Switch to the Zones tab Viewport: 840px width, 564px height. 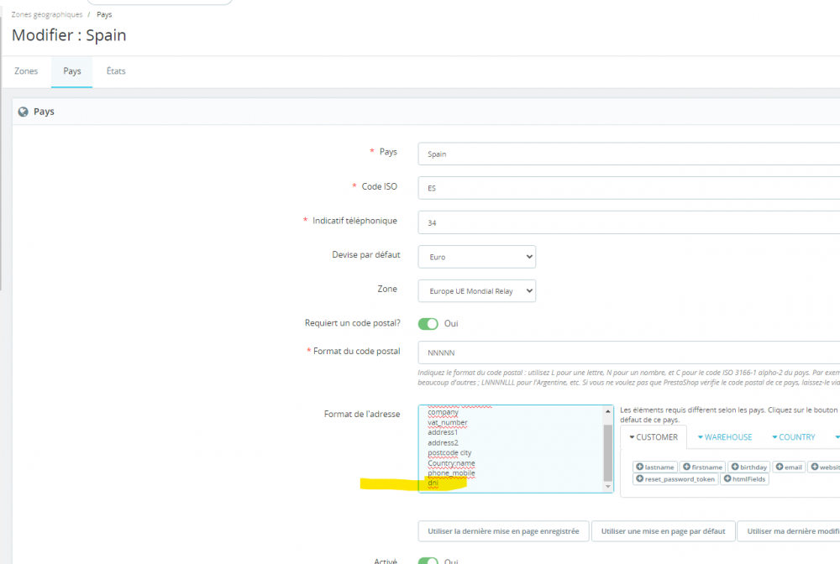[x=26, y=71]
